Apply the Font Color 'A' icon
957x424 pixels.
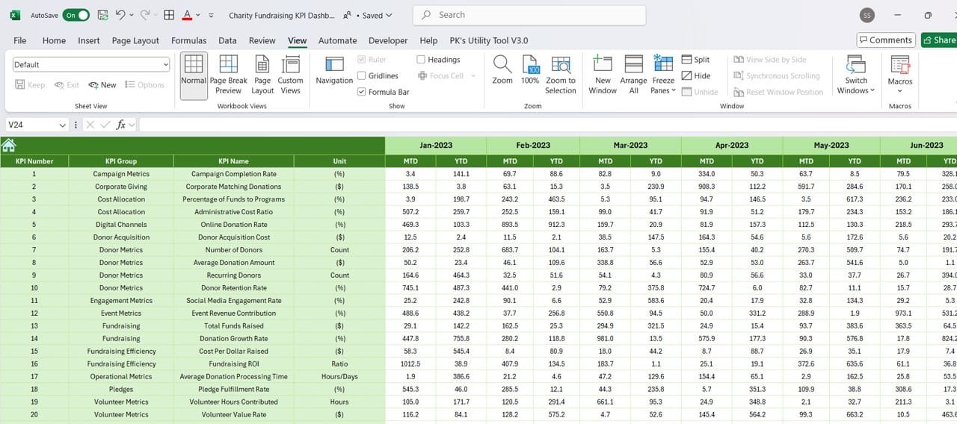click(x=187, y=15)
